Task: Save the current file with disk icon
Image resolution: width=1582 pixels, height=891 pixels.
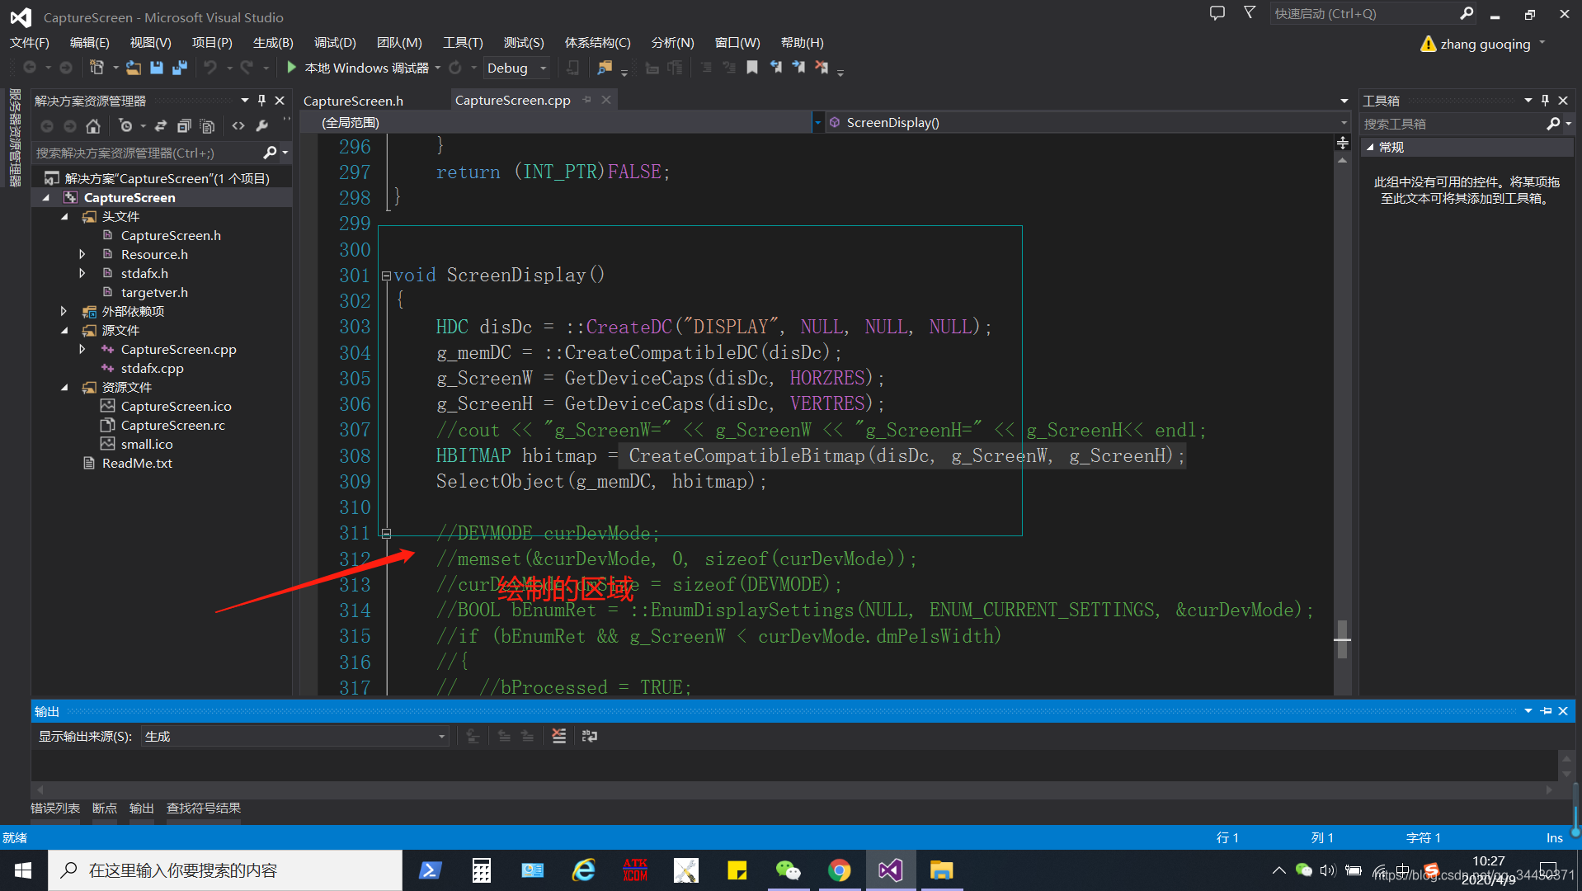Action: (156, 68)
